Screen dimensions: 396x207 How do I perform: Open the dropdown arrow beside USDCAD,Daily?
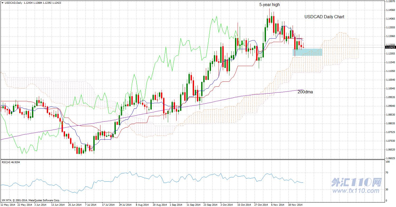point(2,3)
